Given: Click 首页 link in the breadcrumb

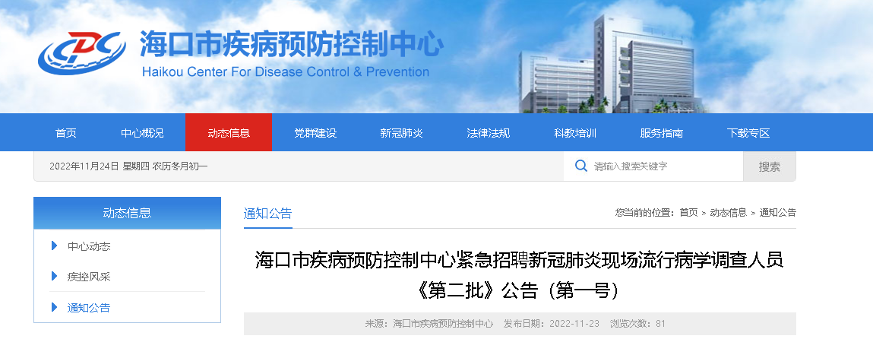Looking at the screenshot, I should tap(688, 213).
